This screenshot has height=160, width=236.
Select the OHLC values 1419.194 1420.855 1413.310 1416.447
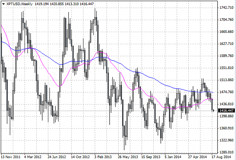(x=64, y=4)
